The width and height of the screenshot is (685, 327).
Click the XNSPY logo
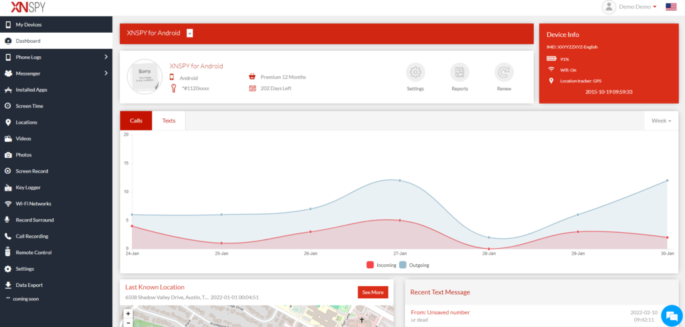(28, 7)
